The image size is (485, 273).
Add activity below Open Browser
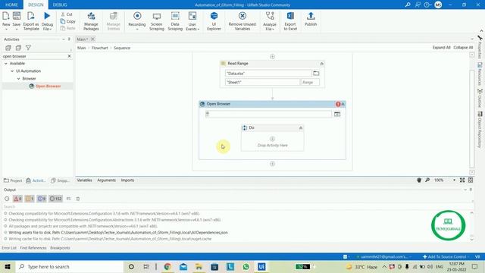[272, 164]
